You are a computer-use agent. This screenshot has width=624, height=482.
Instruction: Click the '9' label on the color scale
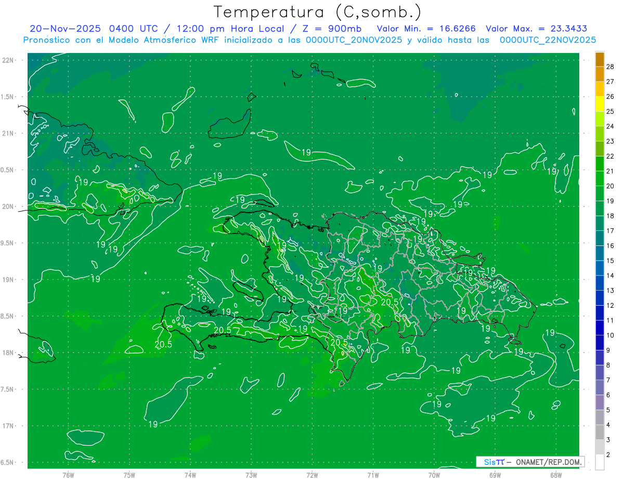pyautogui.click(x=608, y=350)
